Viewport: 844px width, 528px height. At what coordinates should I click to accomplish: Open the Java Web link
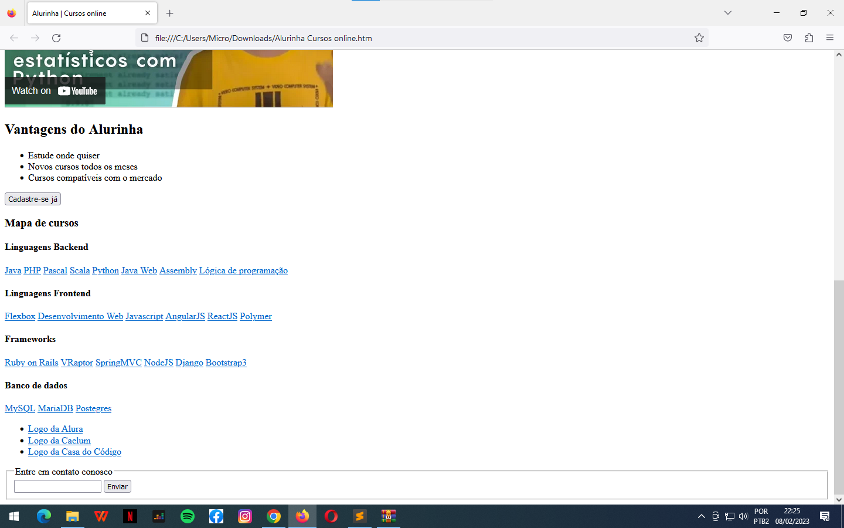139,270
